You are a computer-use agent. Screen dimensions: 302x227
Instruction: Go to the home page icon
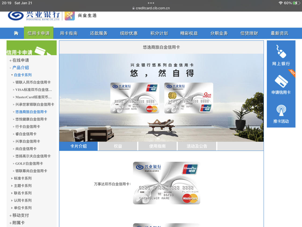(16, 33)
